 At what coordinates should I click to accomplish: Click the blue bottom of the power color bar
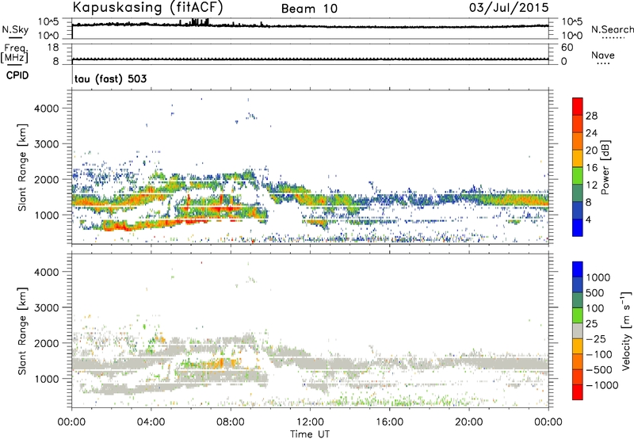click(x=578, y=230)
